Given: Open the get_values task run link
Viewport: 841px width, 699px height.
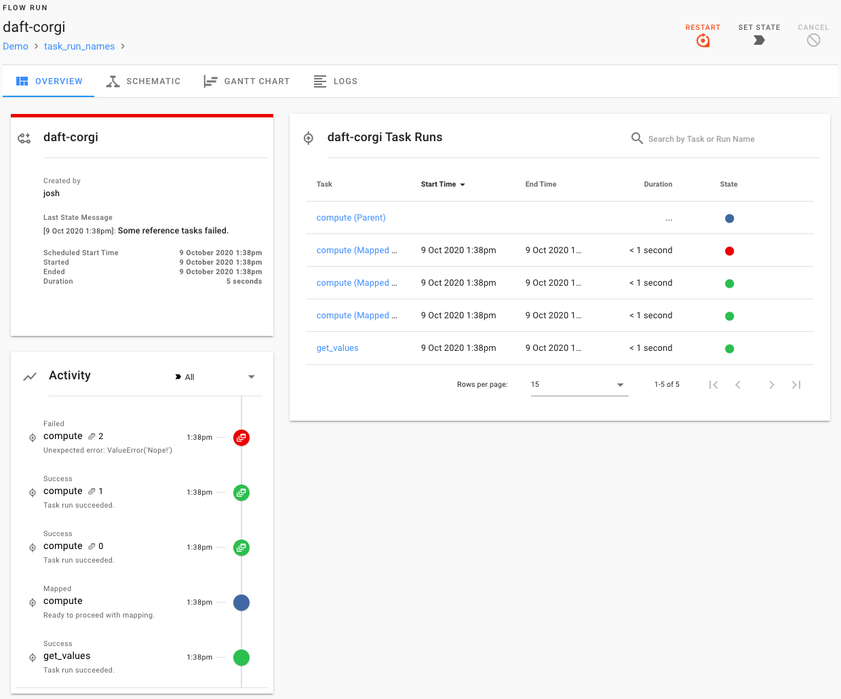Looking at the screenshot, I should coord(337,348).
